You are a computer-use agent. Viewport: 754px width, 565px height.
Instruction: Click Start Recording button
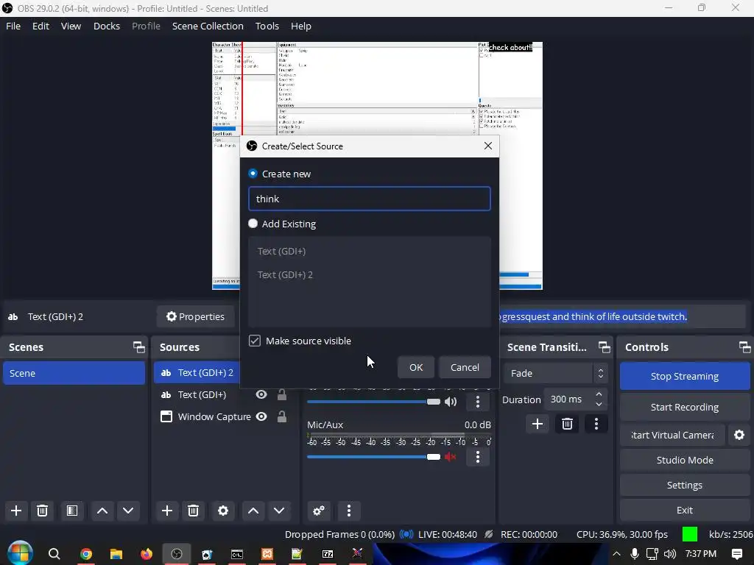pyautogui.click(x=685, y=407)
